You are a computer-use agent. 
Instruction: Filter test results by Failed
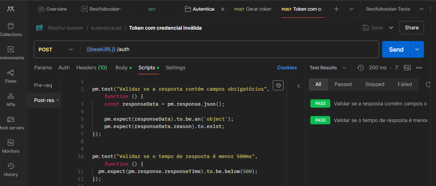point(405,84)
